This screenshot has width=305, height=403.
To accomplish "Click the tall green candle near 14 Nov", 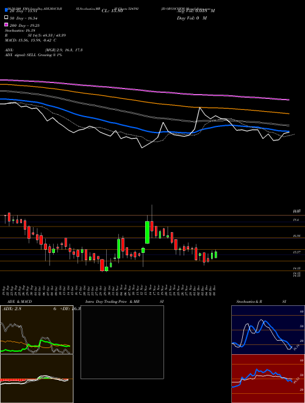I will point(148,233).
